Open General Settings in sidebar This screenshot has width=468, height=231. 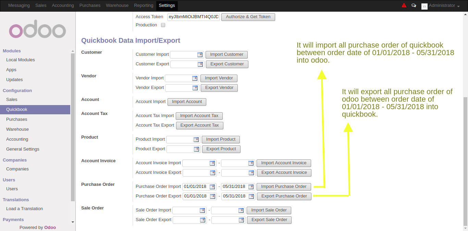click(x=23, y=149)
